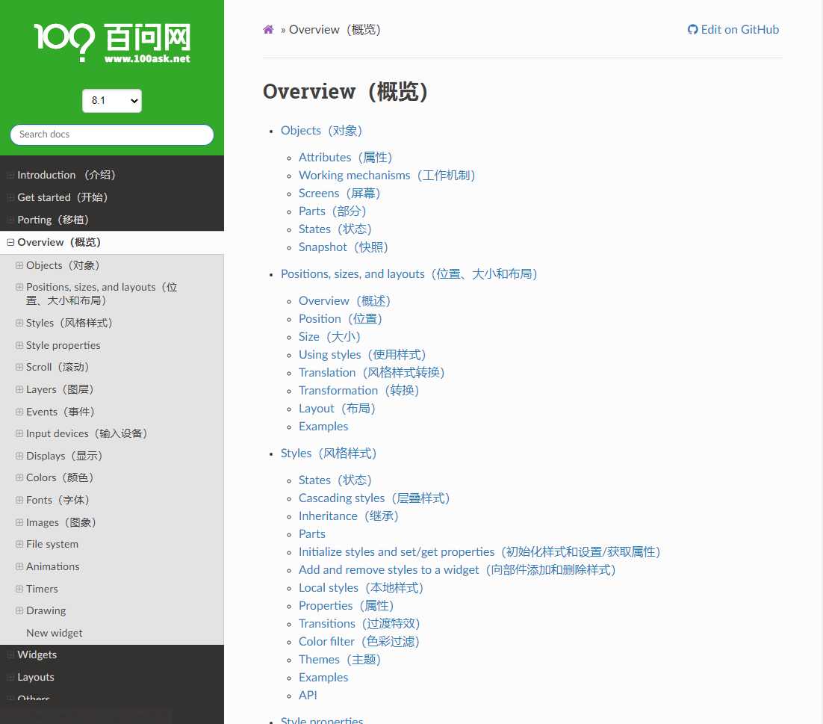Expand Input devices (输入设备) sidebar item

pos(19,433)
